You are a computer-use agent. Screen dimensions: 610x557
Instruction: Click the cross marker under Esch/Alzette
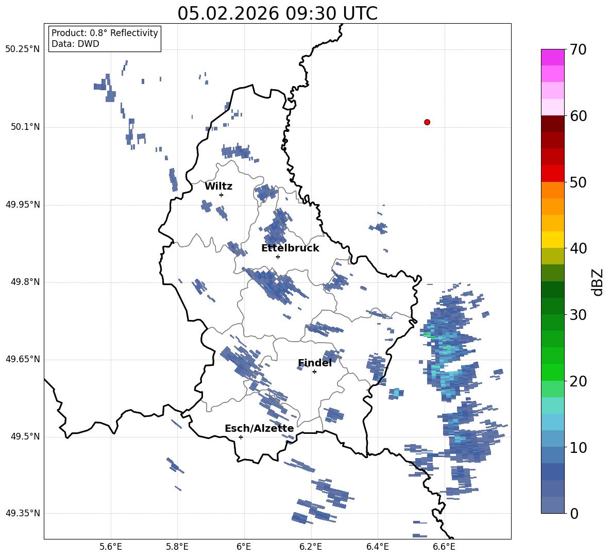pos(241,437)
